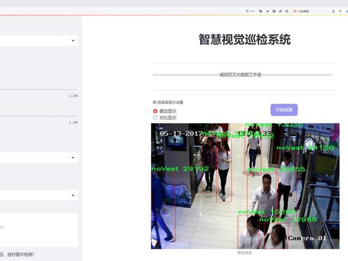The height and width of the screenshot is (261, 348).
Task: Click the home-shaped icon left of search engine icon
Action: pyautogui.click(x=287, y=11)
